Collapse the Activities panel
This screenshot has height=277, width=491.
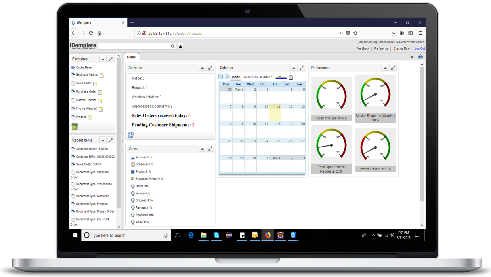click(x=202, y=68)
